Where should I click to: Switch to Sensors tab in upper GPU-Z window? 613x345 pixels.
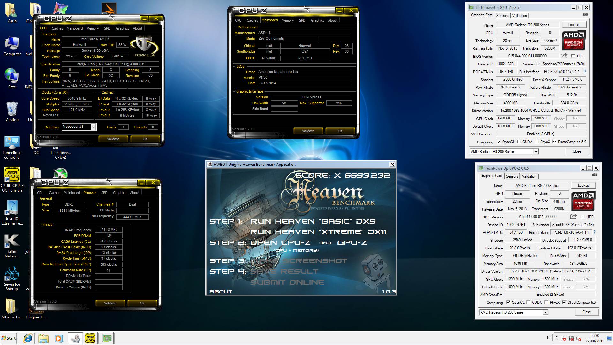(x=502, y=16)
